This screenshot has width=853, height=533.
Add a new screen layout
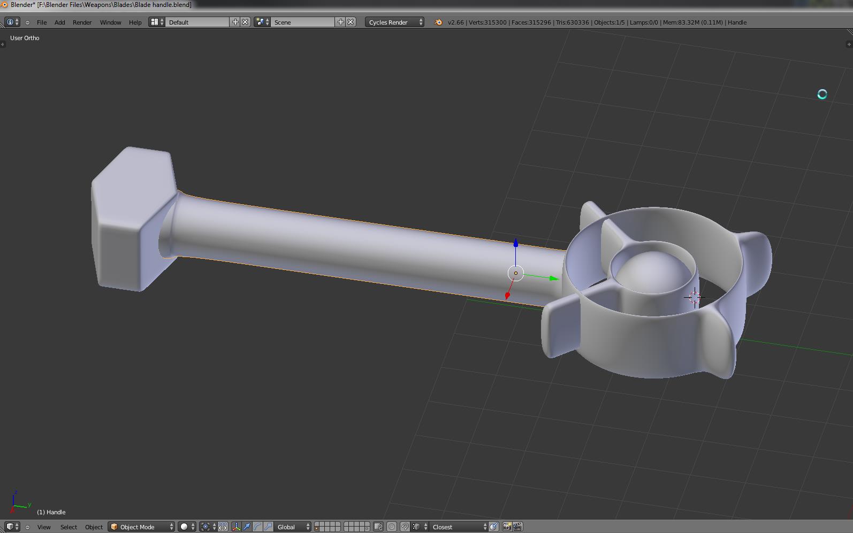click(235, 22)
